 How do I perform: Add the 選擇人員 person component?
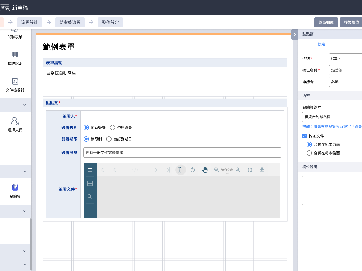(x=15, y=125)
